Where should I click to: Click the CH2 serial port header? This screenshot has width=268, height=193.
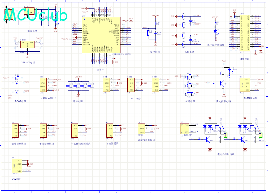pos(131,85)
